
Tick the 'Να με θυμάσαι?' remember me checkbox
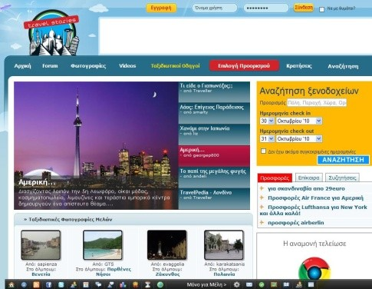(x=322, y=9)
